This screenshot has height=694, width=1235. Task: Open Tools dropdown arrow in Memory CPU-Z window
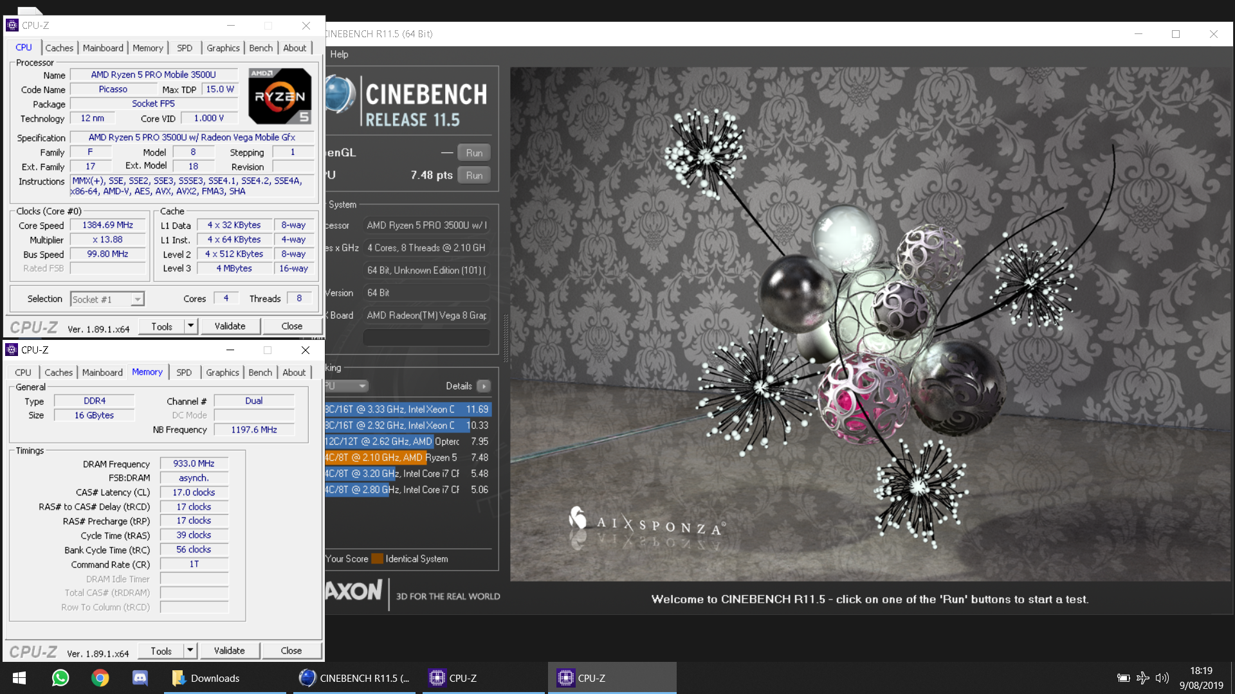pos(190,650)
